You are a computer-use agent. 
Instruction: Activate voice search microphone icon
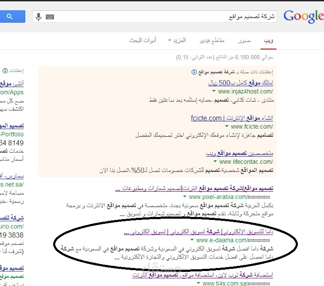pyautogui.click(x=39, y=17)
